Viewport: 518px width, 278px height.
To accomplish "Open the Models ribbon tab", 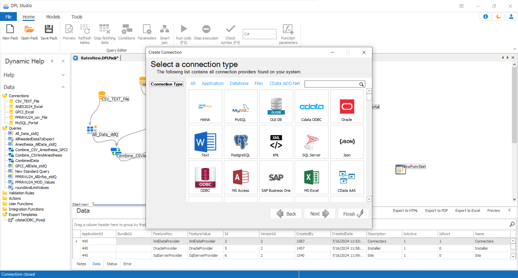I will (53, 17).
